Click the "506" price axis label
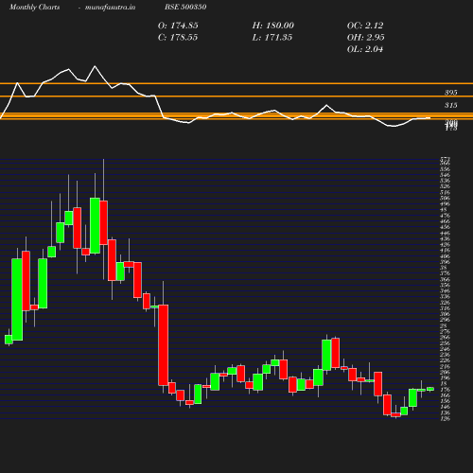 click(x=445, y=198)
